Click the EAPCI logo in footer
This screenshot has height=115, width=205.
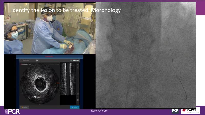click(x=190, y=111)
